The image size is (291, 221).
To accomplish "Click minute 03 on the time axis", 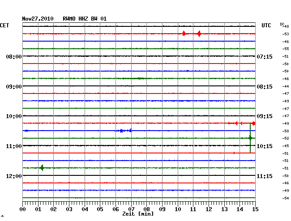I will [69, 209].
